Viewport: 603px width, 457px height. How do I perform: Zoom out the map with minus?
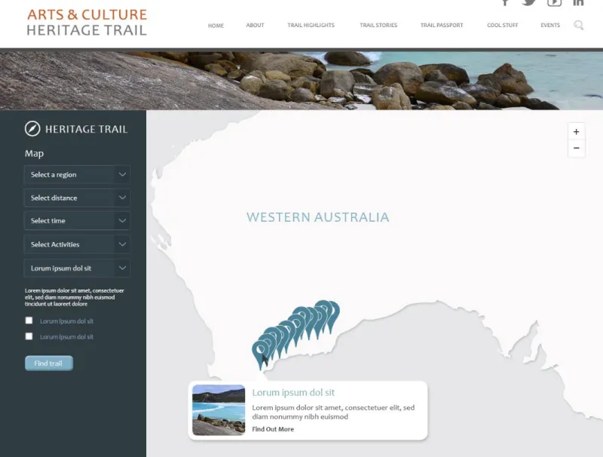click(x=576, y=148)
